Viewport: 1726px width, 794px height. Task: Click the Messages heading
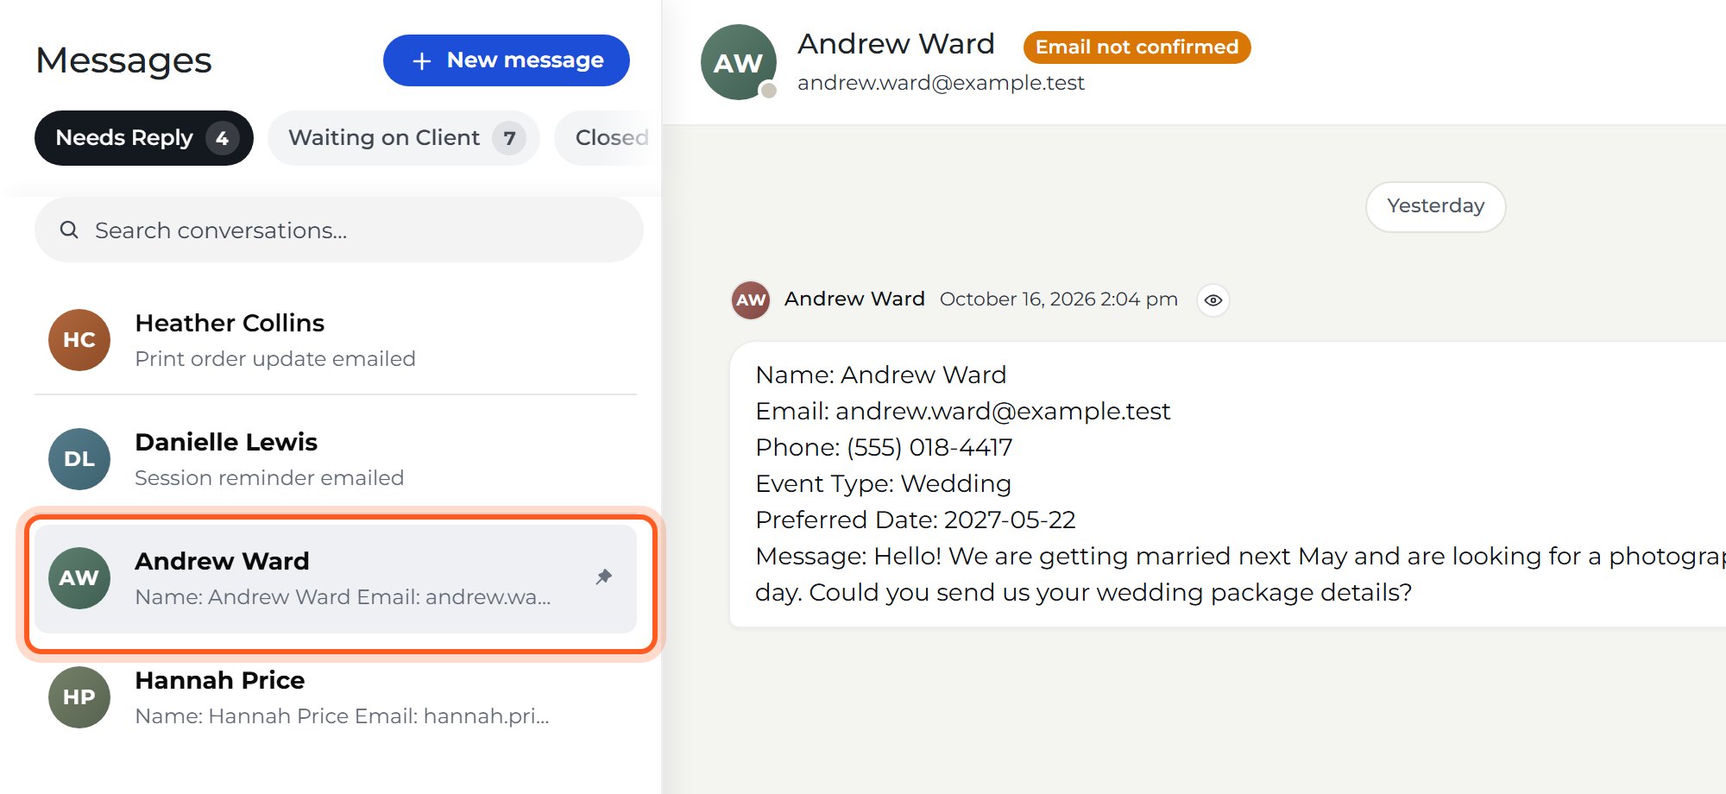click(x=123, y=60)
